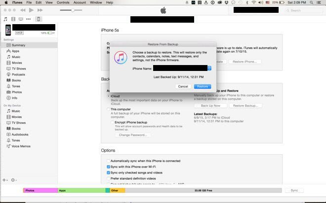Click the fast-forward button

click(x=40, y=10)
